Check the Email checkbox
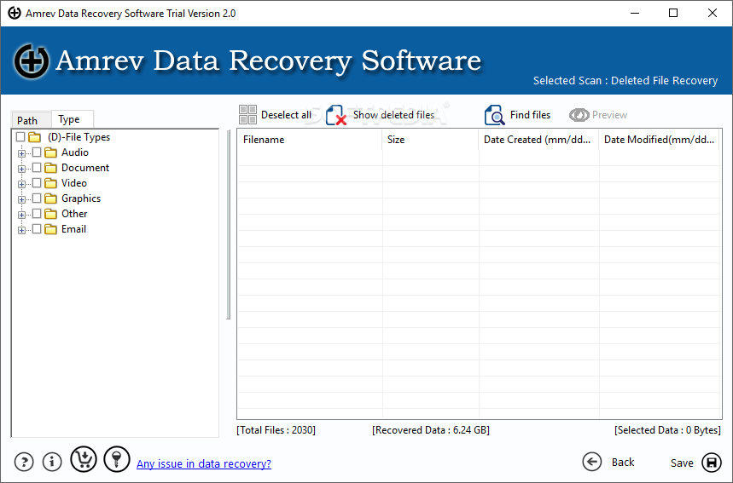The image size is (733, 483). [37, 229]
